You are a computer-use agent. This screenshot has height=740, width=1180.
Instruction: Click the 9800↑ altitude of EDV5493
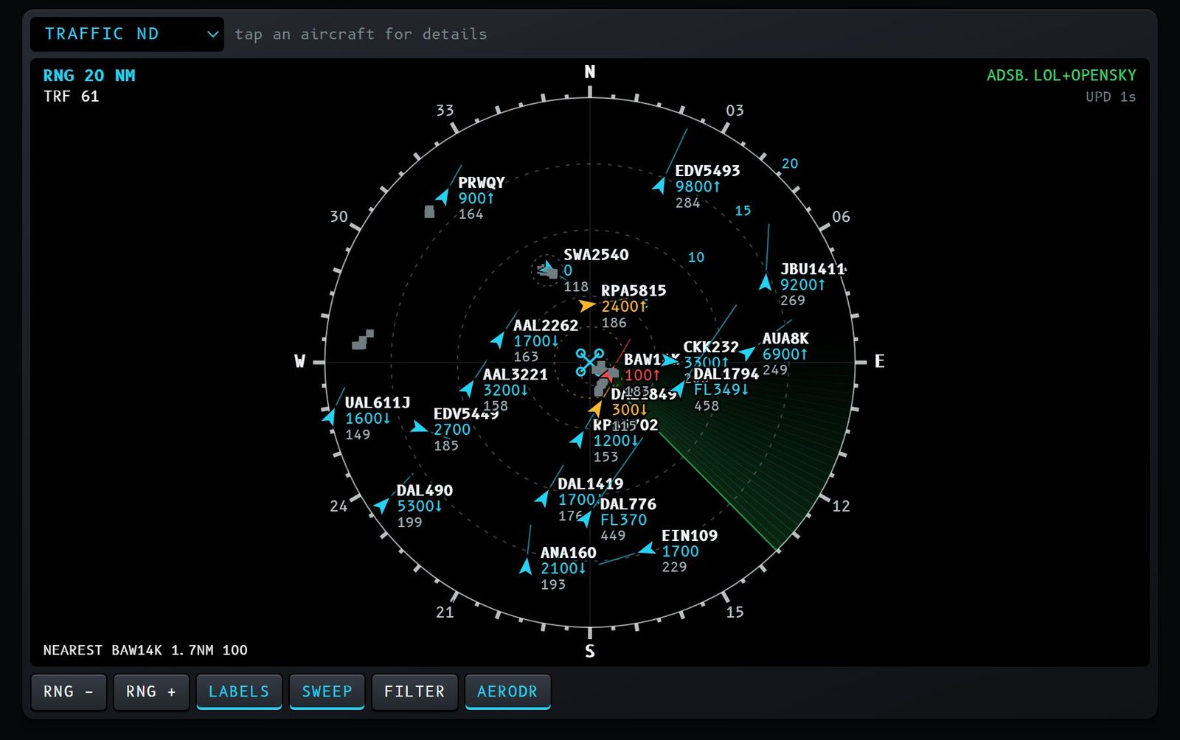click(698, 186)
